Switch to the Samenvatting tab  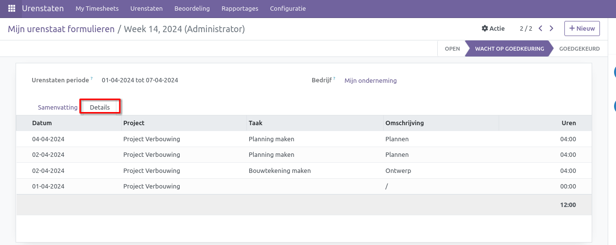57,107
